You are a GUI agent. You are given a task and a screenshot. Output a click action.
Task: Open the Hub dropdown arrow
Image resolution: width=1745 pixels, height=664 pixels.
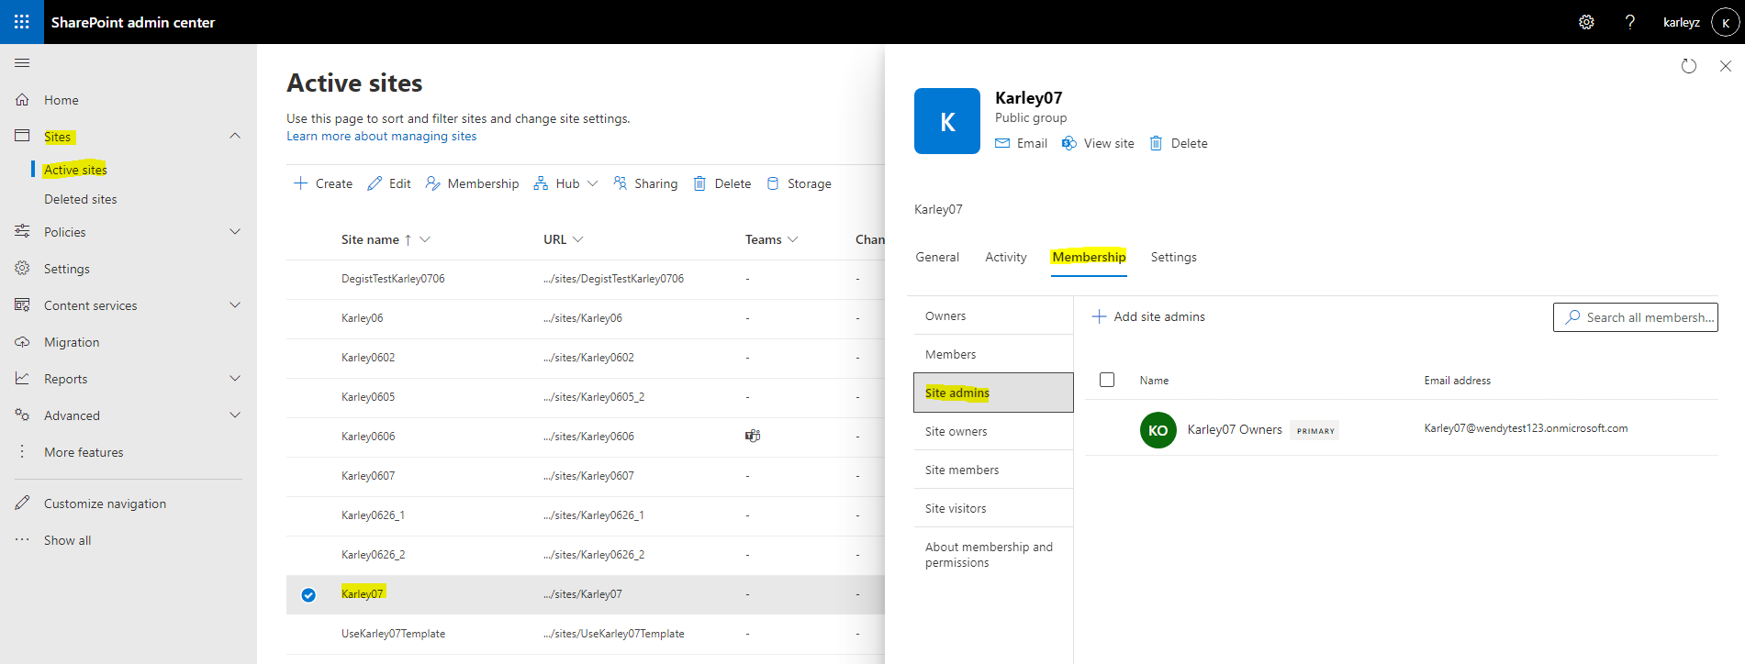[x=593, y=183]
